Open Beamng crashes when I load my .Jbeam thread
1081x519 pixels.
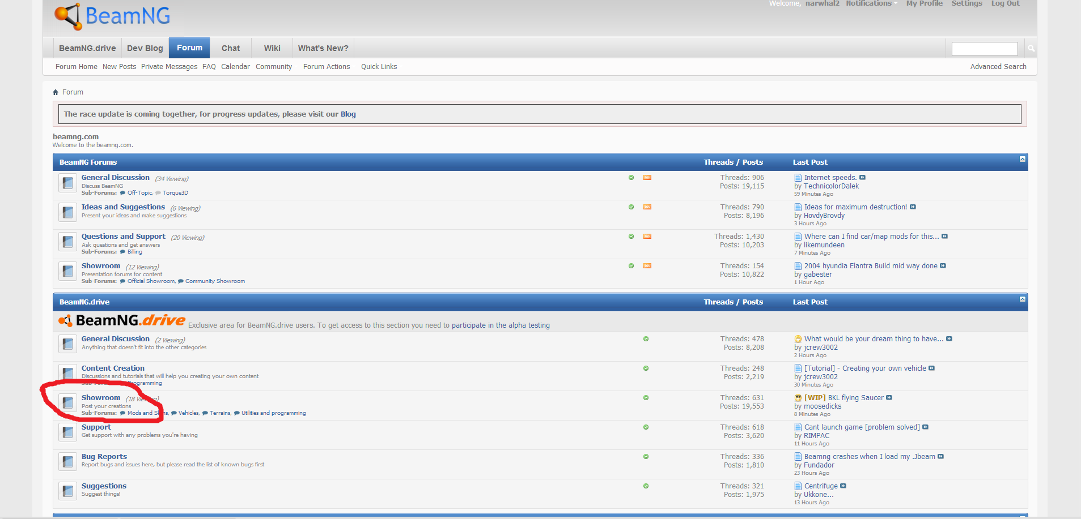point(870,457)
